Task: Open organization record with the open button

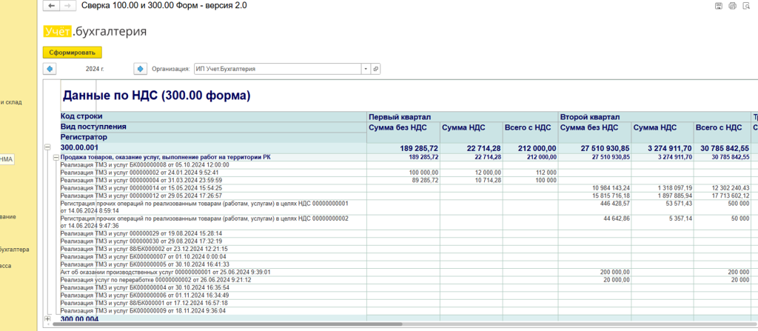Action: tap(375, 69)
